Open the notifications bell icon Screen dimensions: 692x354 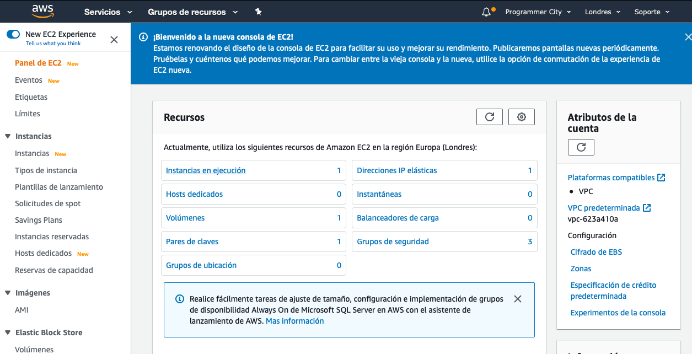486,12
